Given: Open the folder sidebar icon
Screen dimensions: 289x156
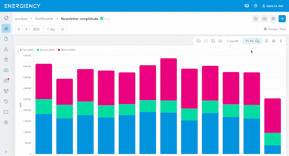Looking at the screenshot, I should 6,112.
